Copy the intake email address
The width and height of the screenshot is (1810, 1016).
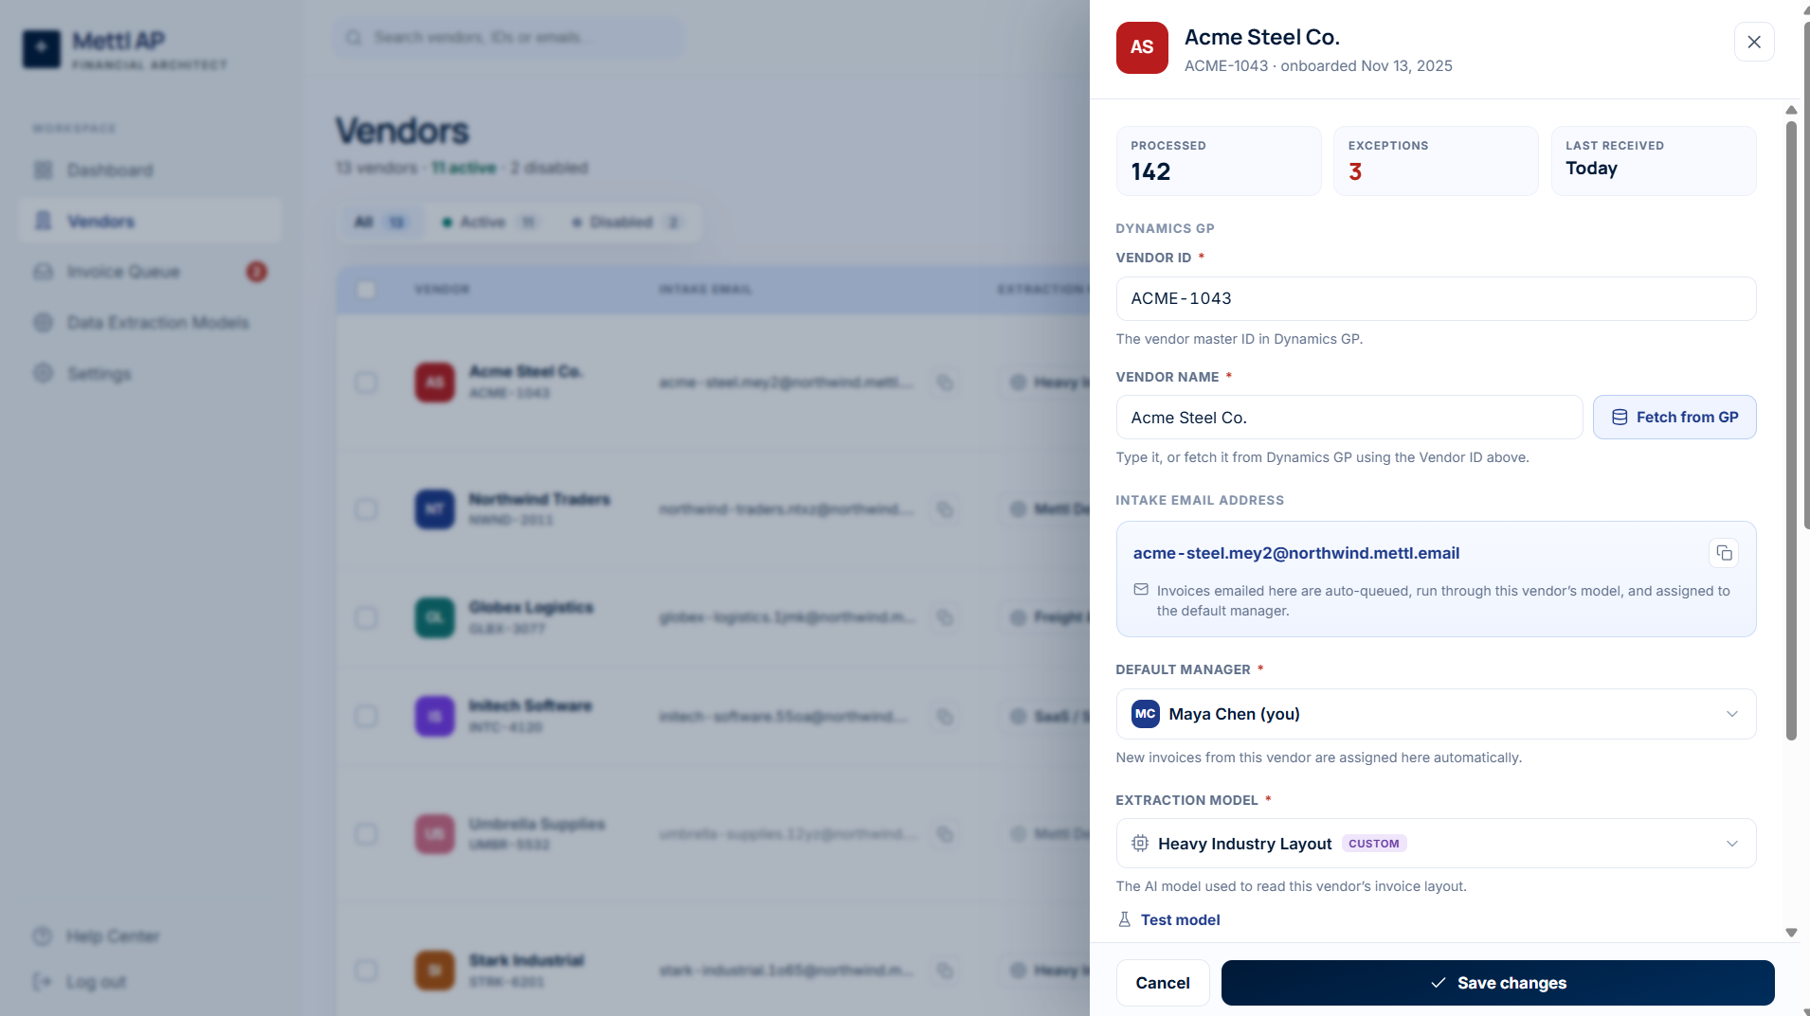[x=1724, y=553]
